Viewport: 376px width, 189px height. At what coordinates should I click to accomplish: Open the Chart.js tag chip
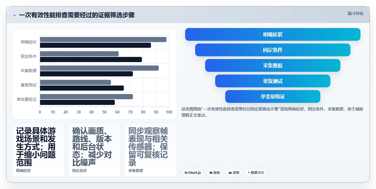pyautogui.click(x=193, y=173)
